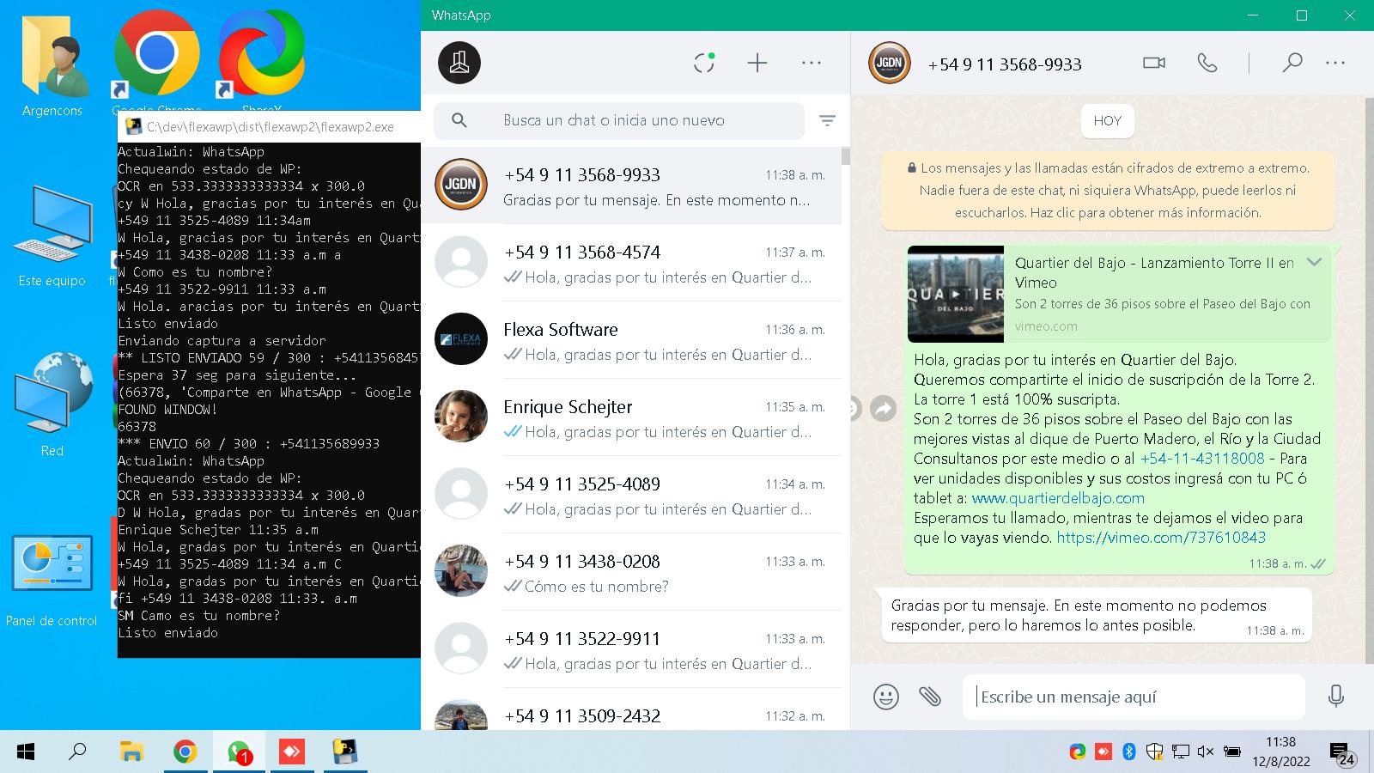Read the encryption notice banner
The width and height of the screenshot is (1374, 773).
click(1108, 191)
